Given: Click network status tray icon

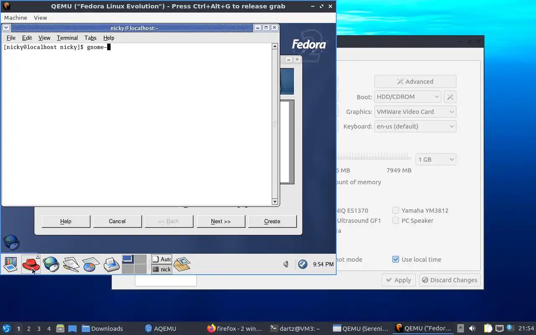Looking at the screenshot, I should click(x=499, y=328).
